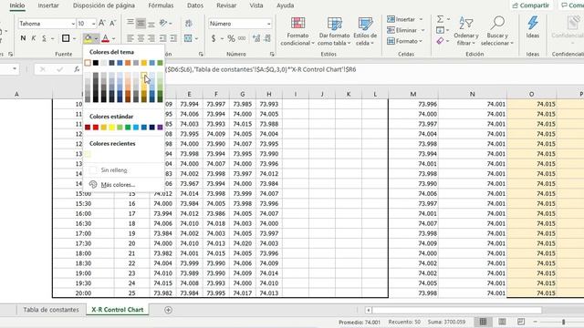
Task: Open the Insertar ribbon tab
Action: [x=48, y=5]
